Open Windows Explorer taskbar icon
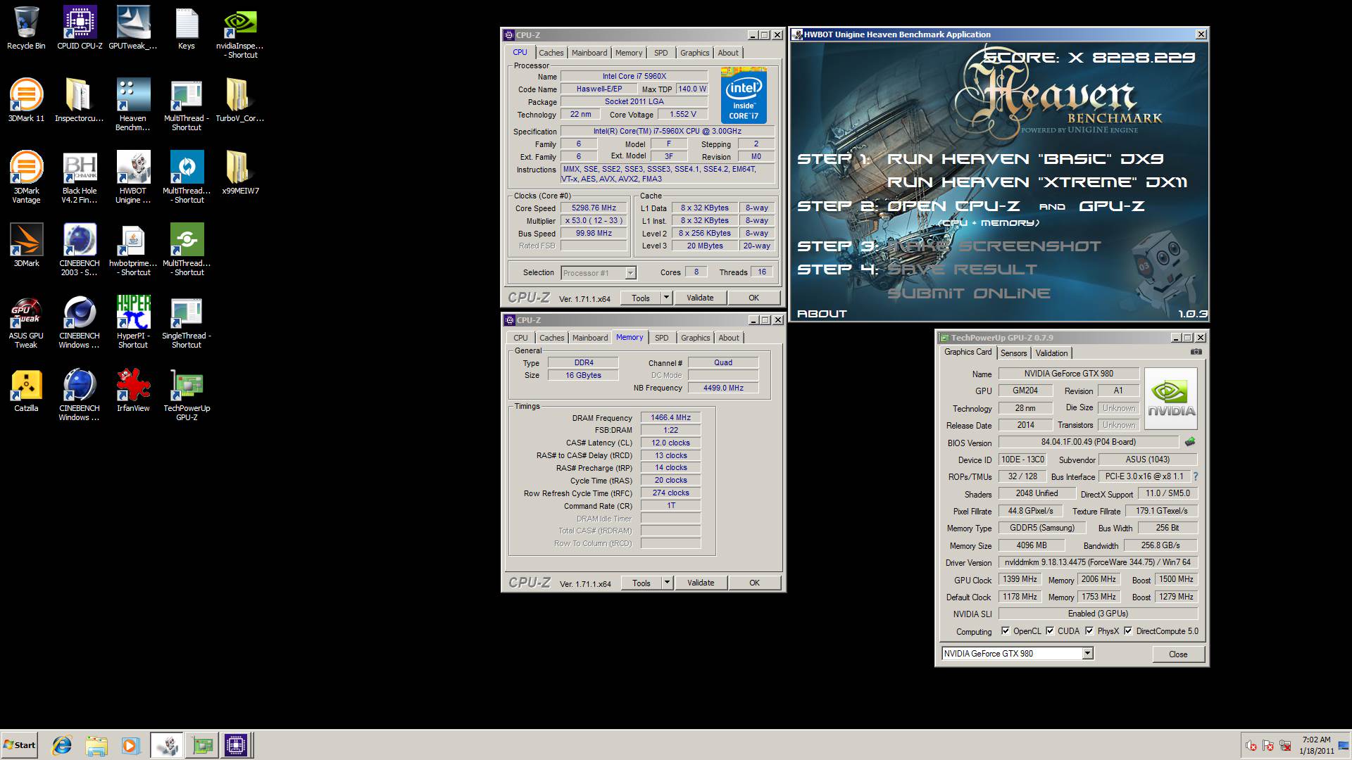Screen dimensions: 1352x760 96,745
